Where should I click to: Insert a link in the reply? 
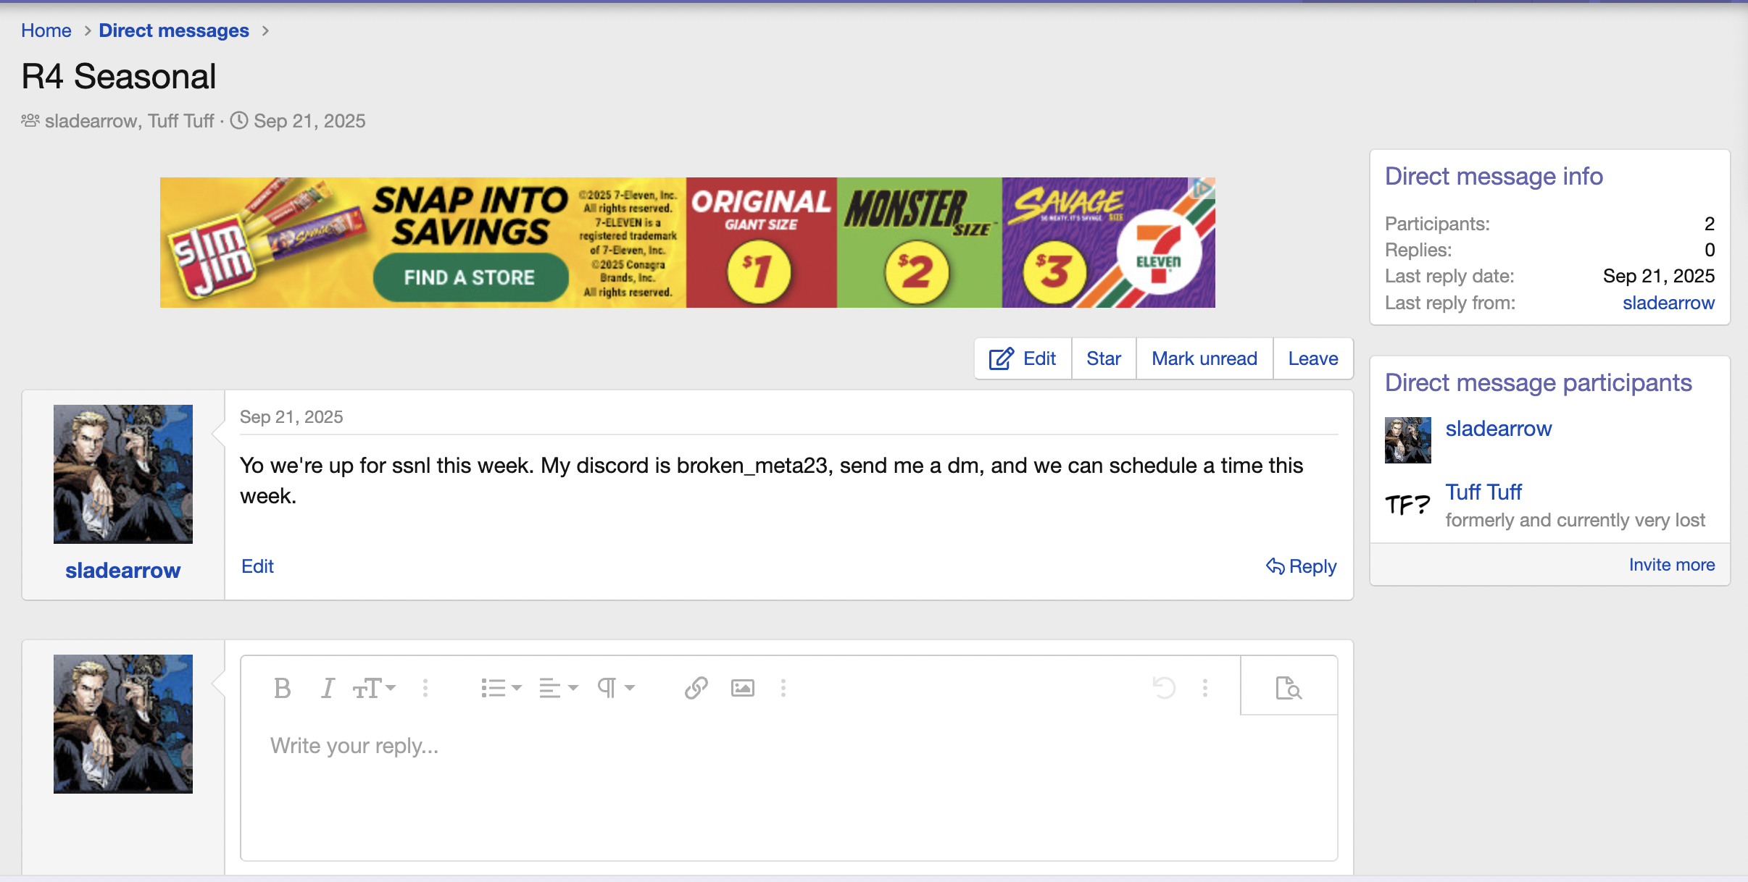coord(696,687)
